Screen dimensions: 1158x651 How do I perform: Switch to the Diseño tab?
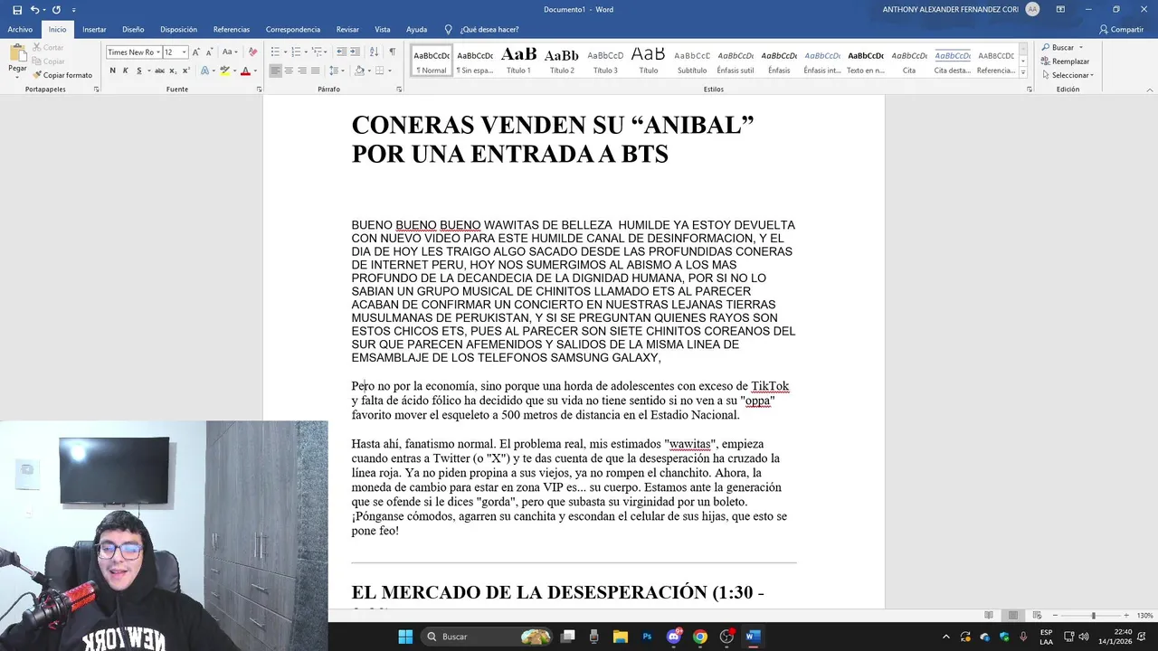pyautogui.click(x=133, y=30)
